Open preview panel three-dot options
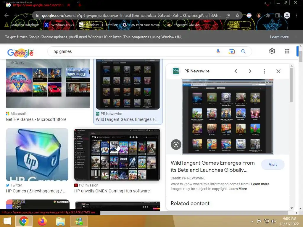303x227 pixels. [264, 71]
